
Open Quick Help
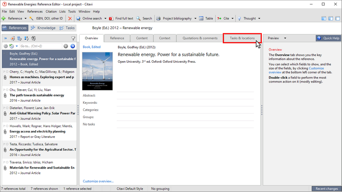click(328, 38)
